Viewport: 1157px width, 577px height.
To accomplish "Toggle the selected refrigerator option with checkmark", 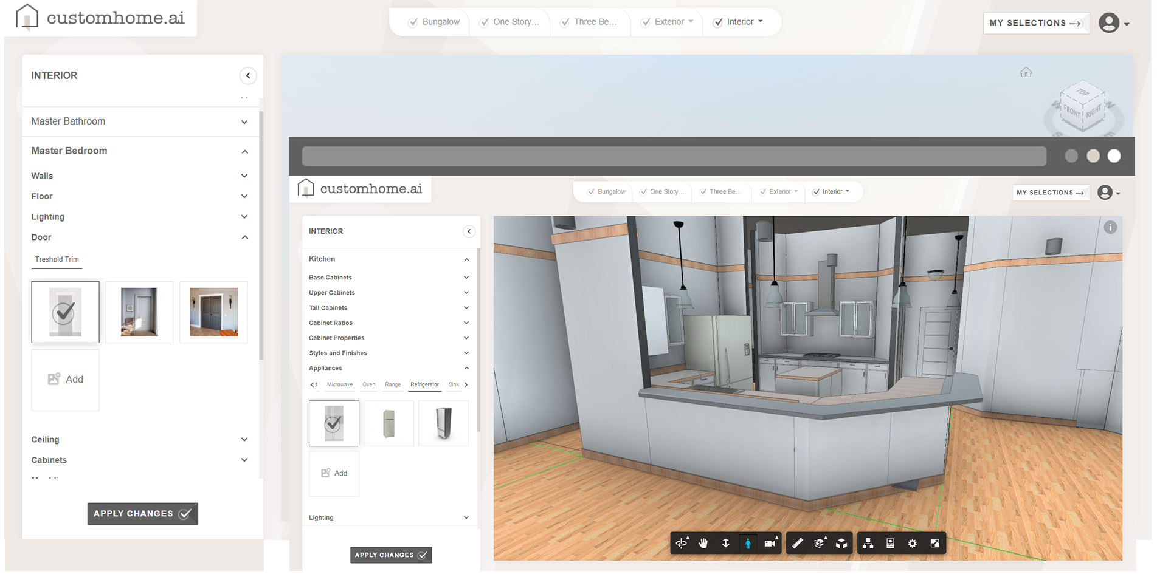I will click(334, 423).
